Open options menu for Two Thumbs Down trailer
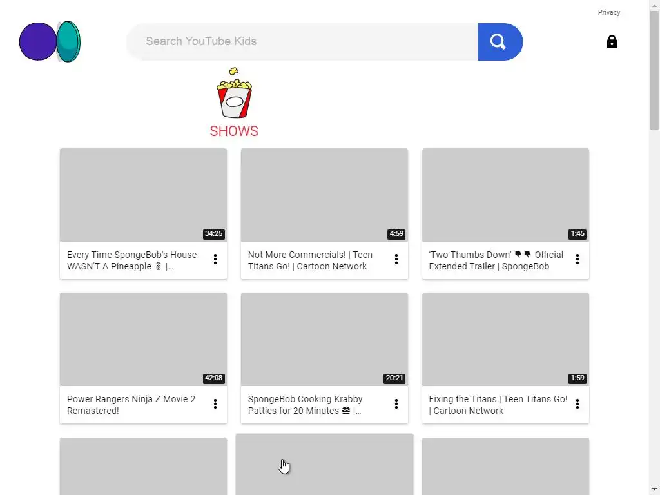 coord(577,259)
